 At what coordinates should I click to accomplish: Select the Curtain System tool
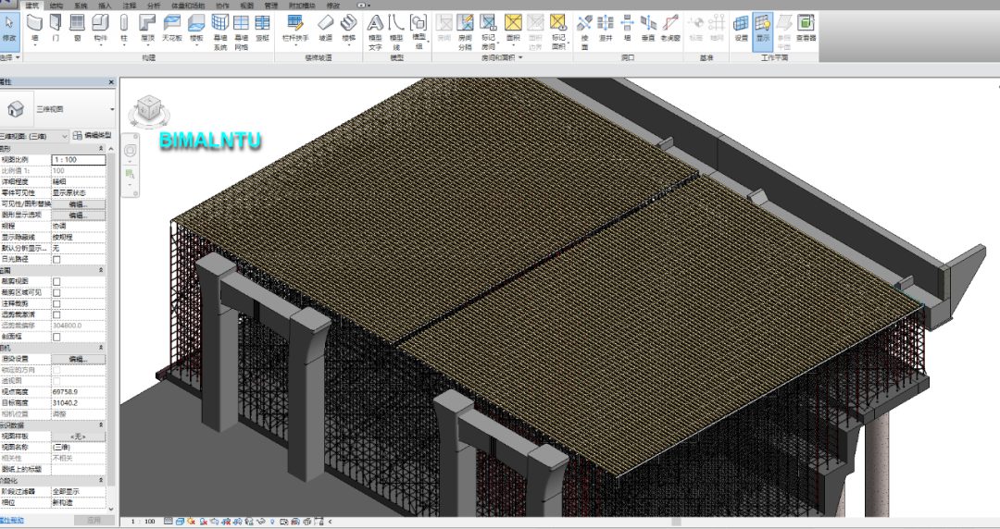pyautogui.click(x=220, y=31)
